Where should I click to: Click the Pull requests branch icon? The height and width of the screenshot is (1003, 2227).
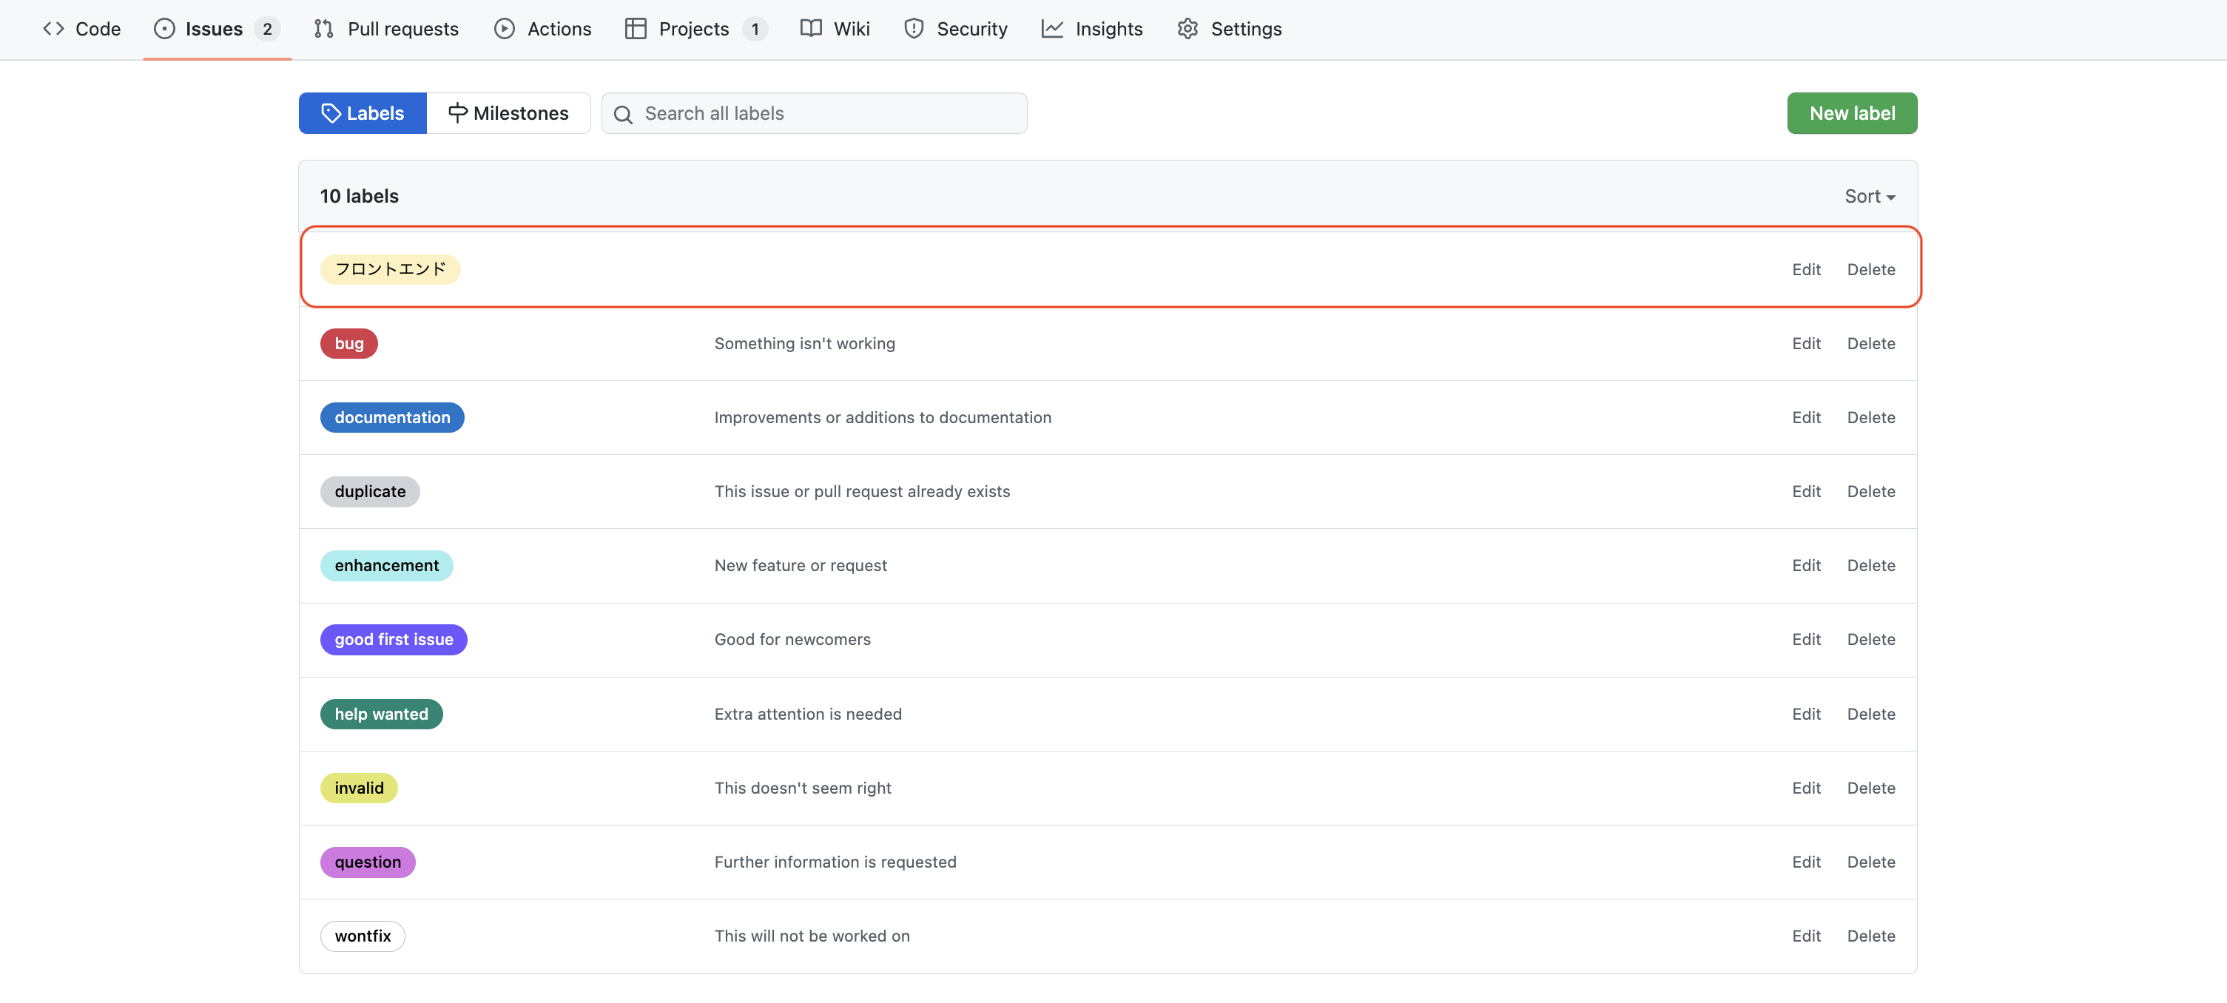323,29
